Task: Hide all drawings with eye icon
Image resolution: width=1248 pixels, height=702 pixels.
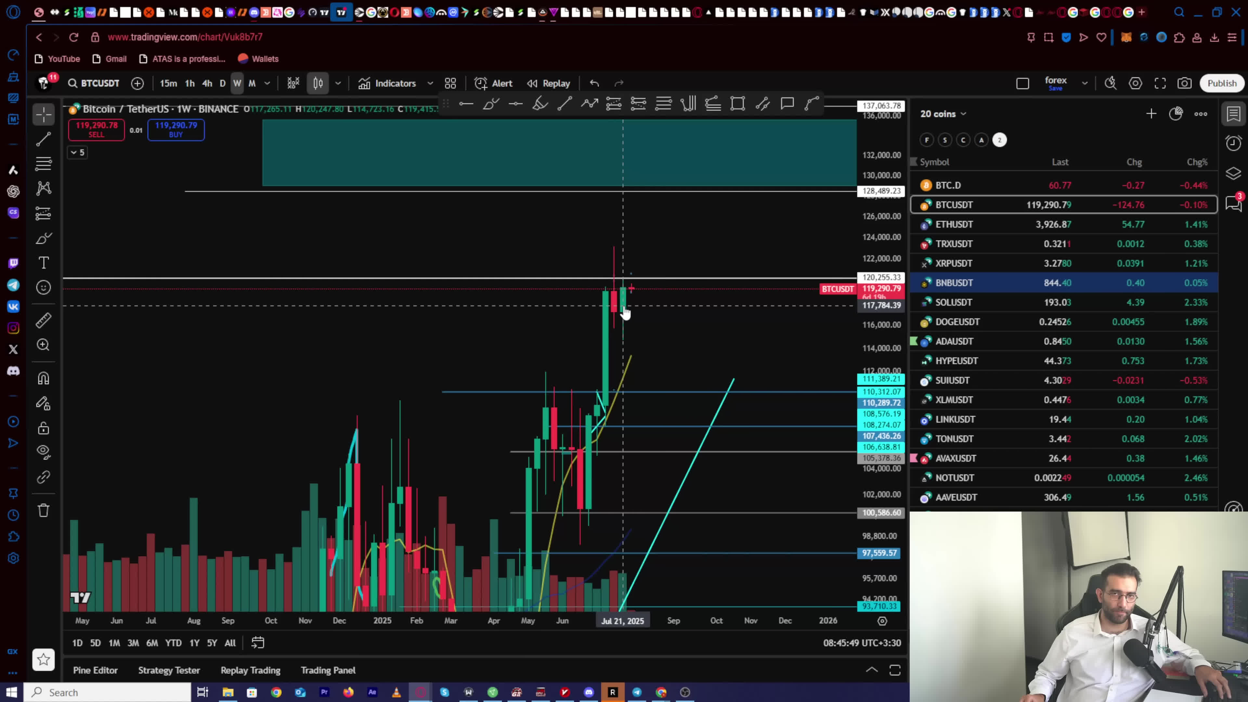Action: [44, 452]
